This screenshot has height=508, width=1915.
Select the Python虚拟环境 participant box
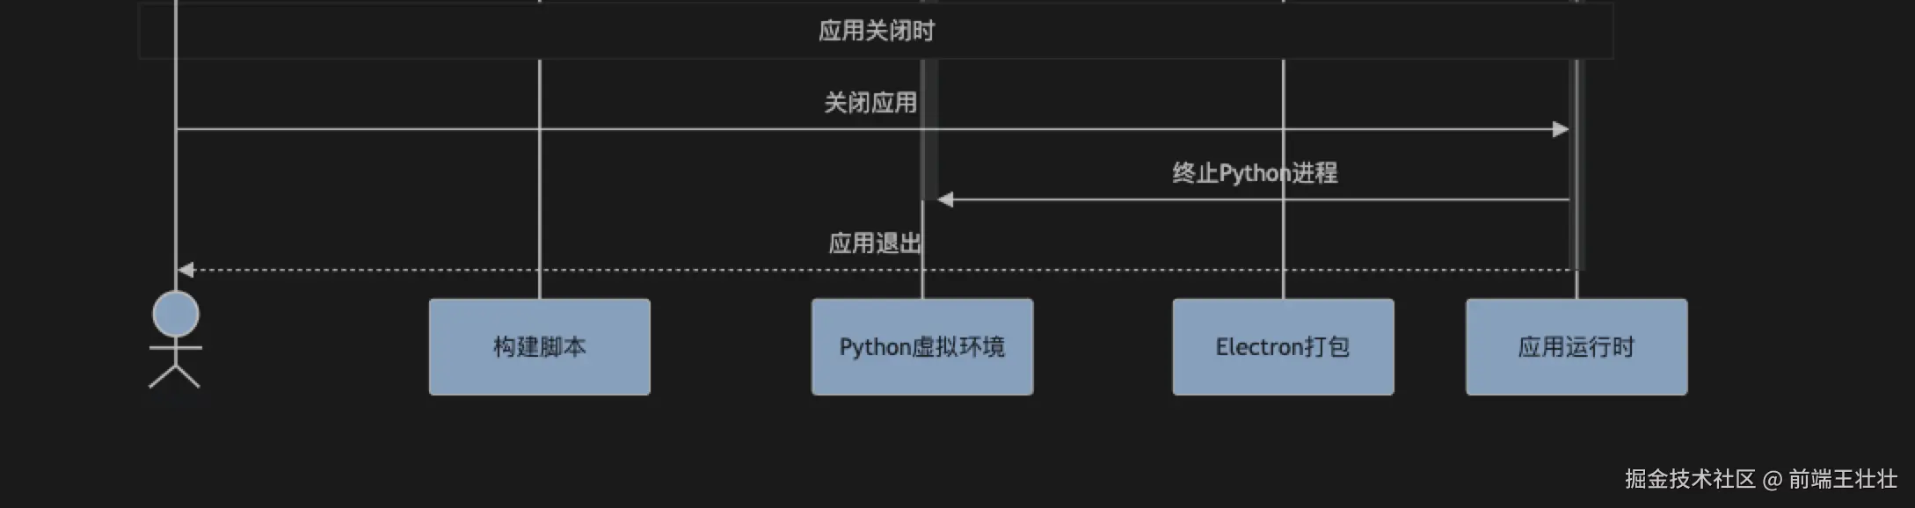(922, 347)
